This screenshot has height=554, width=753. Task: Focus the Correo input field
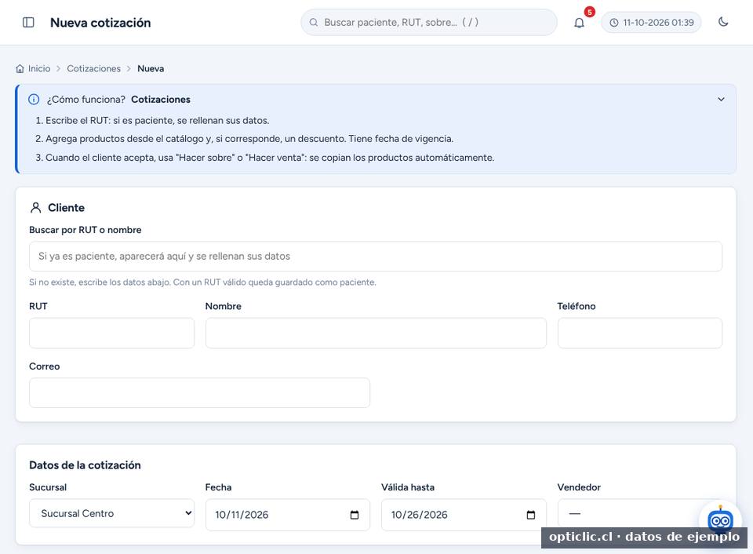point(200,393)
